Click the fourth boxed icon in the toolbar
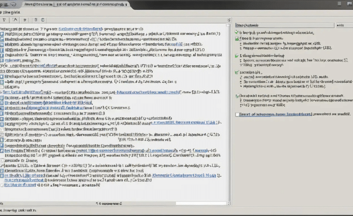Screen dimensions: 353x216 (x=37, y=20)
